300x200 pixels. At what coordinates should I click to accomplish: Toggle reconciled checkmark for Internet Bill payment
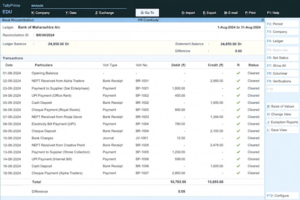pyautogui.click(x=238, y=159)
